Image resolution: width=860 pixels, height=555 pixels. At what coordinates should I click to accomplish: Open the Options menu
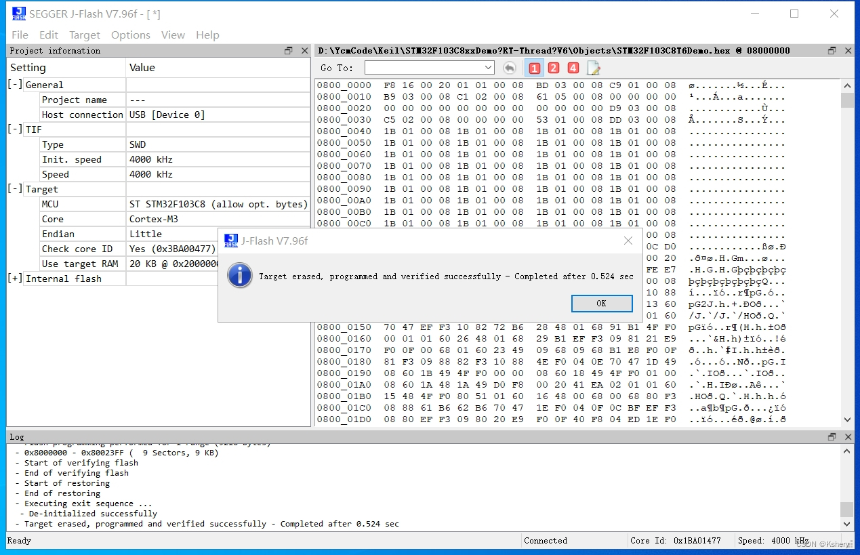[x=131, y=35]
